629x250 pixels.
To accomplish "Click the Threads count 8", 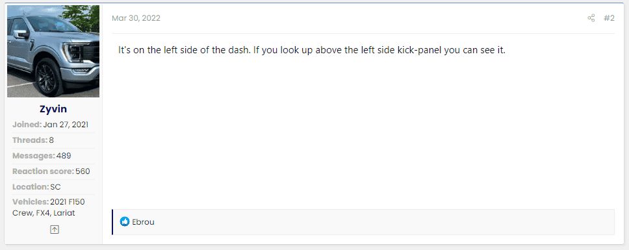I will [51, 140].
